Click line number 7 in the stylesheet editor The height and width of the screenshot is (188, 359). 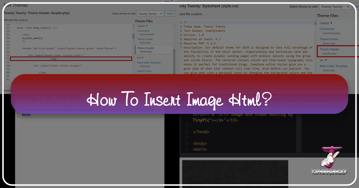pyautogui.click(x=181, y=47)
